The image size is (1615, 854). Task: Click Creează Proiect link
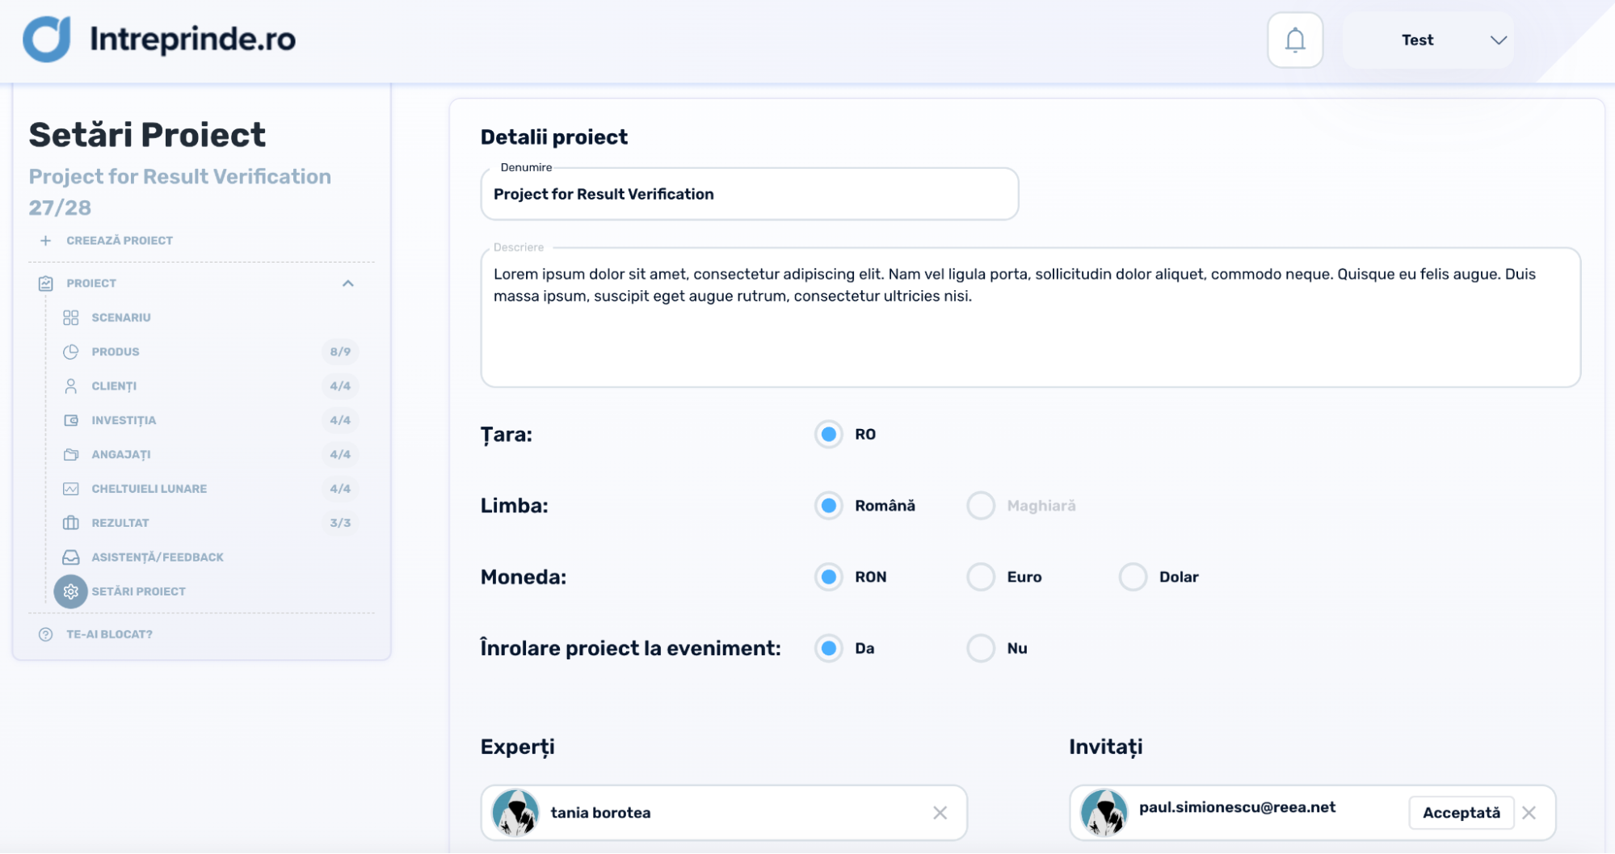[119, 241]
